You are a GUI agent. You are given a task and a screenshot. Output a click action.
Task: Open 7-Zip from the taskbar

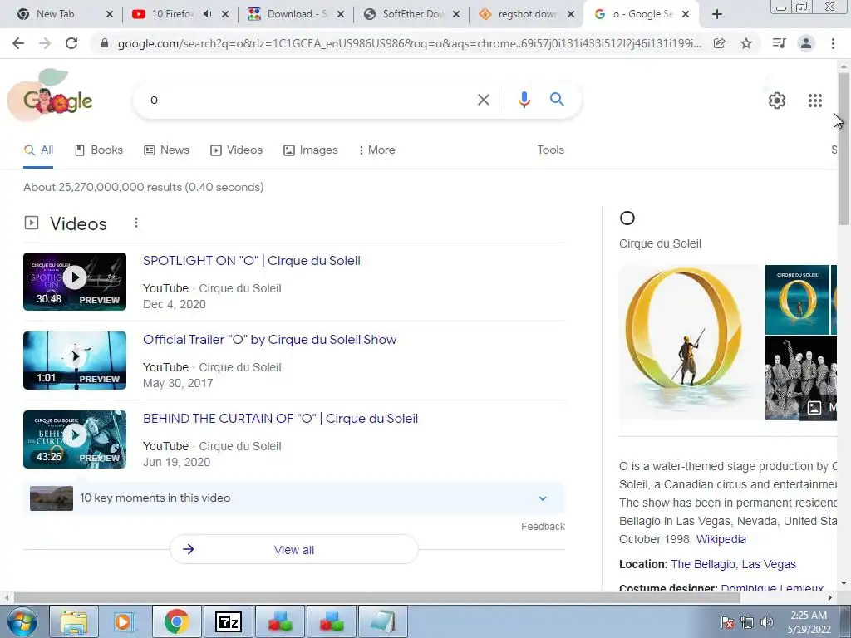click(228, 621)
